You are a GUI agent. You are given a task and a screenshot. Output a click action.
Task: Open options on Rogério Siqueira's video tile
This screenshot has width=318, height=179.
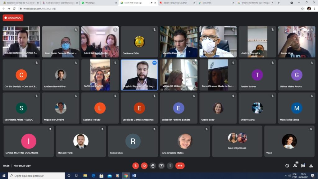point(154,63)
